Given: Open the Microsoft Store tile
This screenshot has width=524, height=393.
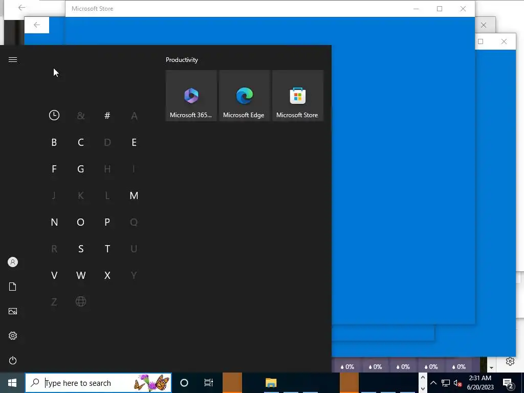Looking at the screenshot, I should pos(298,96).
